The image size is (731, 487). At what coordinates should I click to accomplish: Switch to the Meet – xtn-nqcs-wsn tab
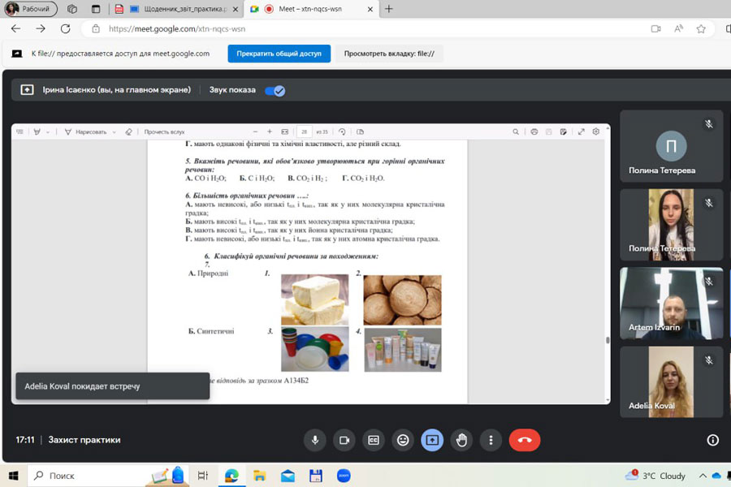(310, 9)
